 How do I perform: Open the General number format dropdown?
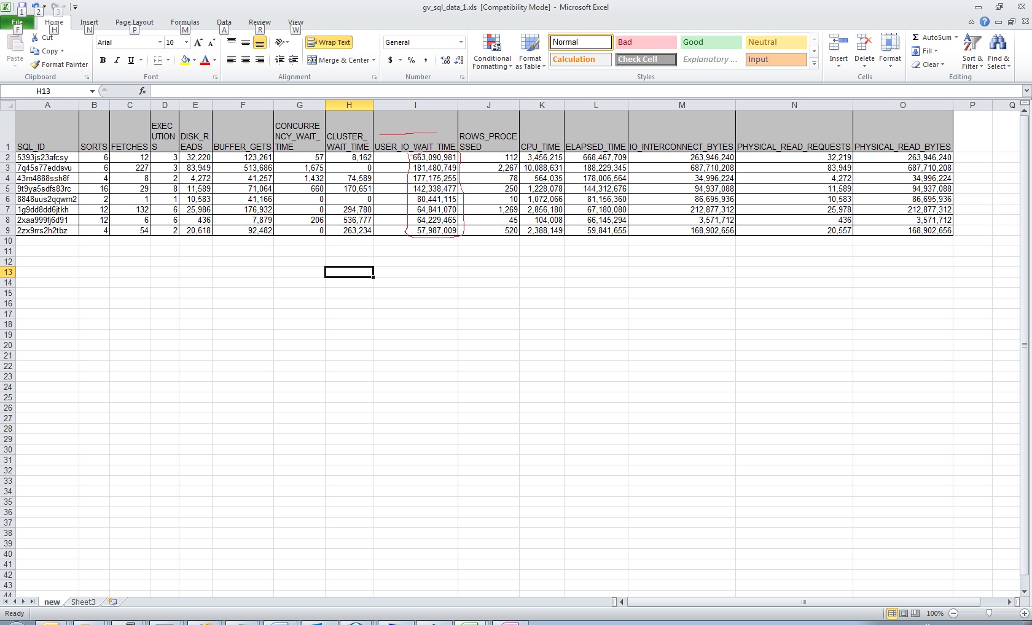pos(461,42)
